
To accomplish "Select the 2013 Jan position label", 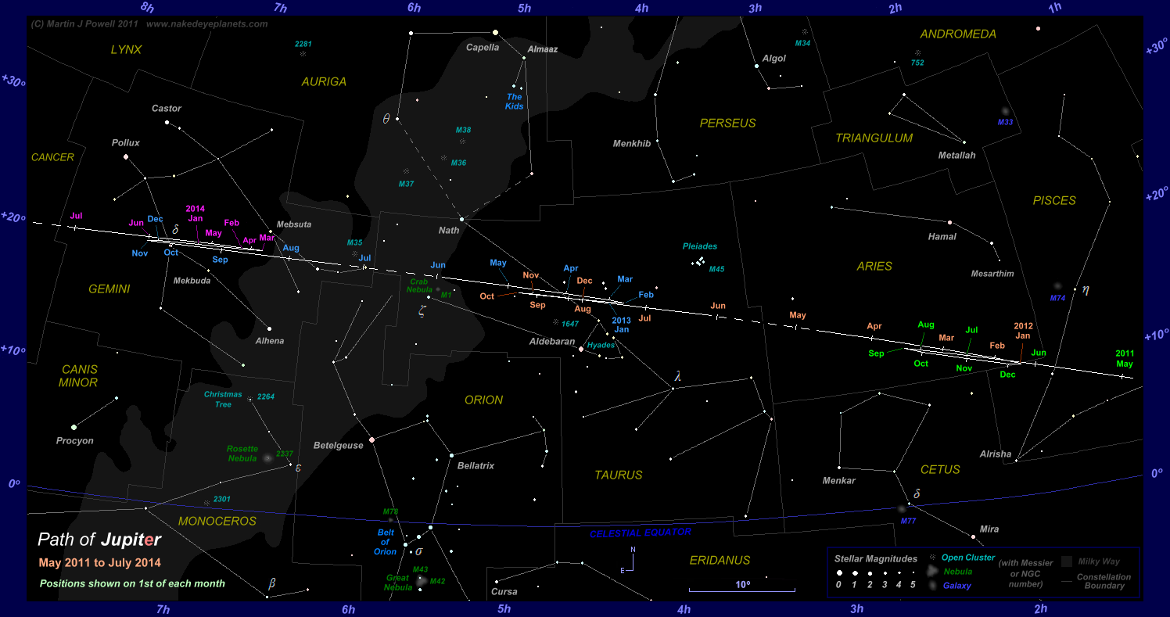I will 621,325.
